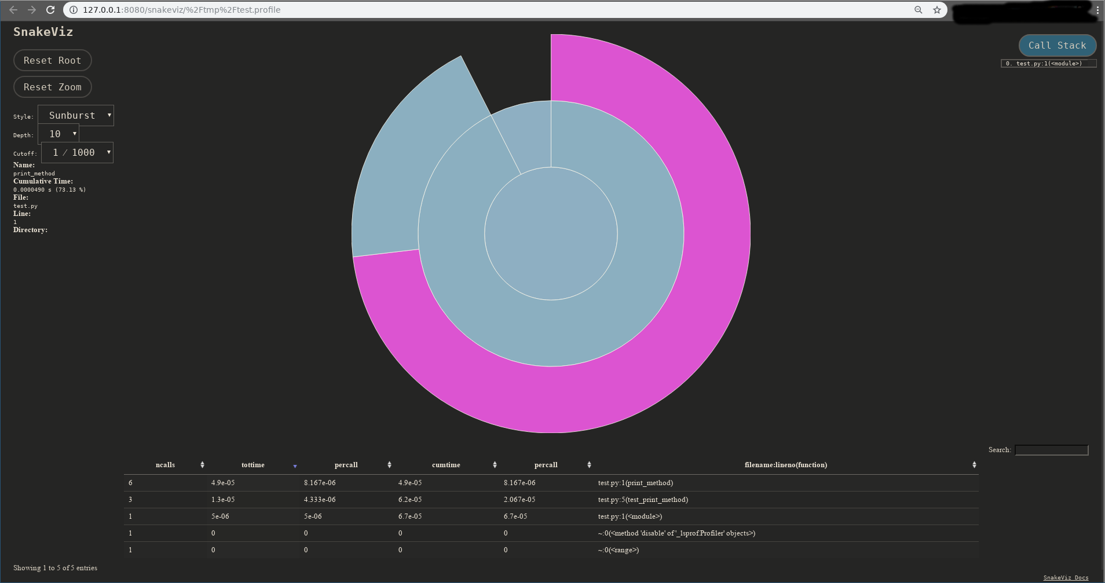The width and height of the screenshot is (1105, 583).
Task: Click the Reset Root button
Action: [x=52, y=60]
